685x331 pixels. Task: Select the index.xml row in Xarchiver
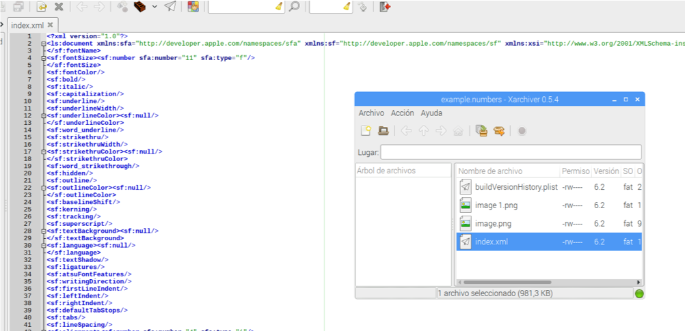tap(549, 242)
